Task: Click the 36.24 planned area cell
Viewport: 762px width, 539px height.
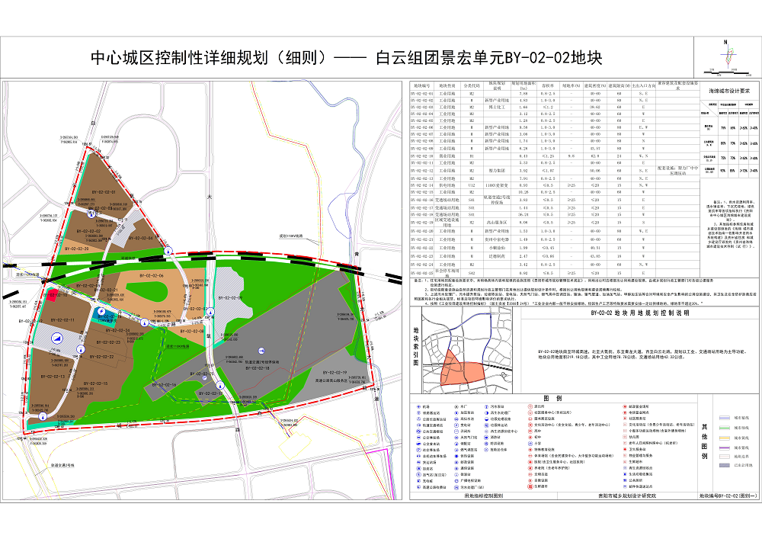Action: [523, 214]
